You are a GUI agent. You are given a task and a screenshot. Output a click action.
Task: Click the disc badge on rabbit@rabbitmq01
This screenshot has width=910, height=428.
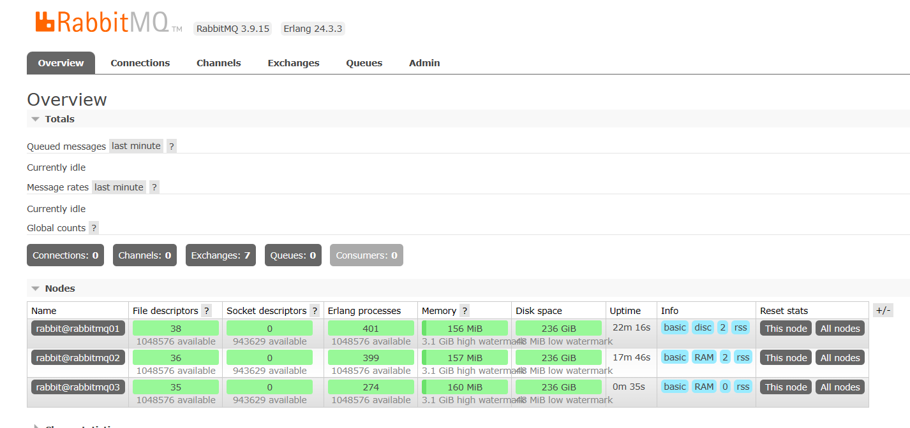[703, 327]
